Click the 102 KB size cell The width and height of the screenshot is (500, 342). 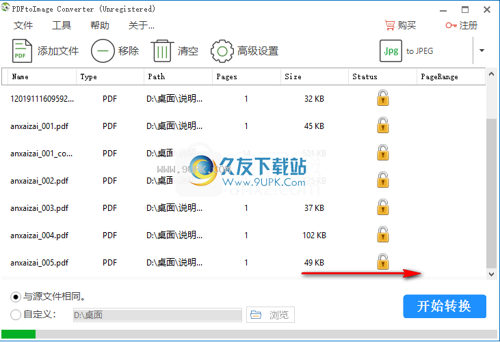tap(314, 236)
